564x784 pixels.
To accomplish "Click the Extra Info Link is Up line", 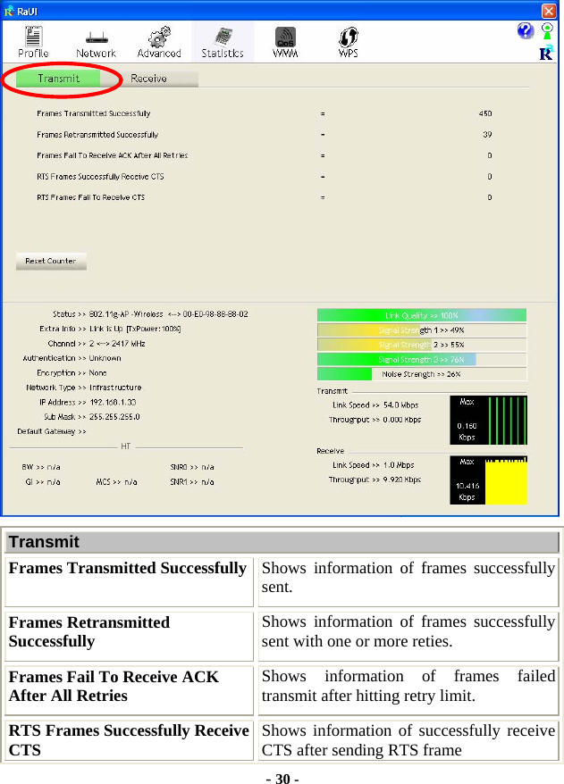I will click(110, 329).
